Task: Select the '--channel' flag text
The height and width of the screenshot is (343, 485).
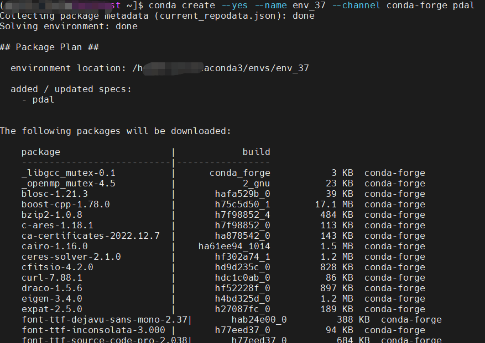Action: coord(356,6)
